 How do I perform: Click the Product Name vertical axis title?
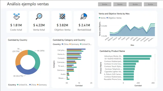coord(101,68)
